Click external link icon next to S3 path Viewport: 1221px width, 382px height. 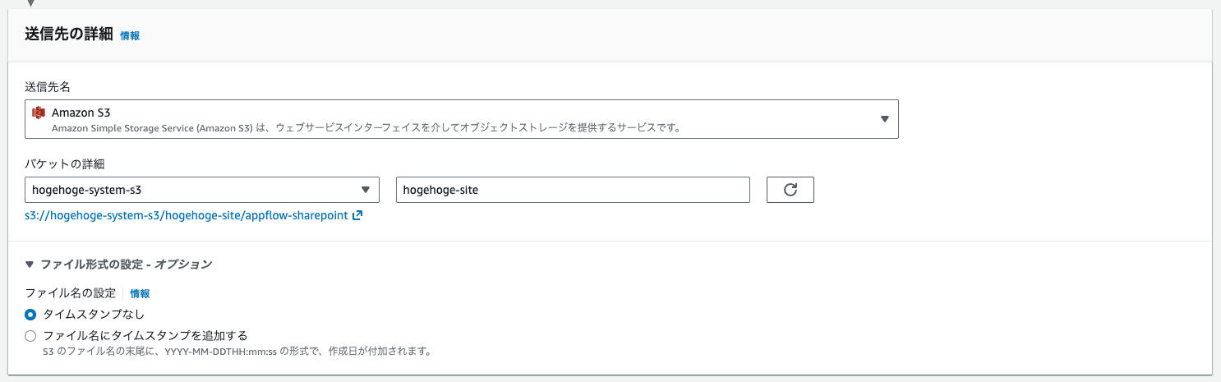point(357,216)
